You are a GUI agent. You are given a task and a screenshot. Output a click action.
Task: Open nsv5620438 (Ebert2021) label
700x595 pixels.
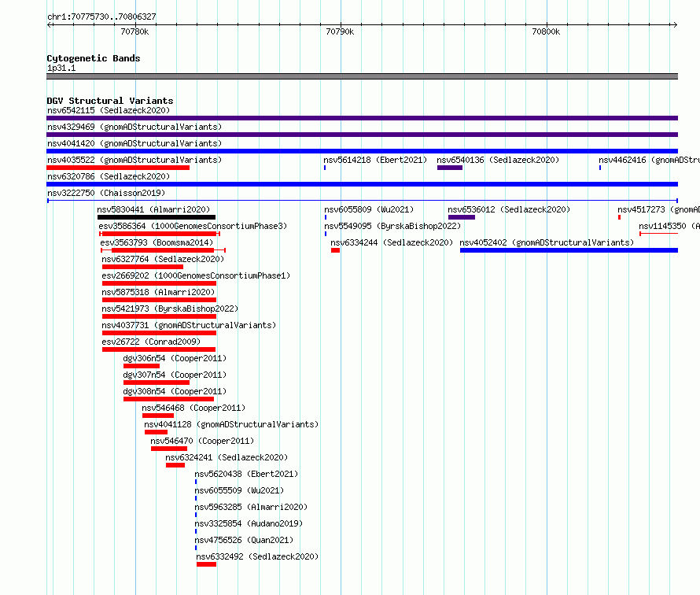pyautogui.click(x=246, y=474)
